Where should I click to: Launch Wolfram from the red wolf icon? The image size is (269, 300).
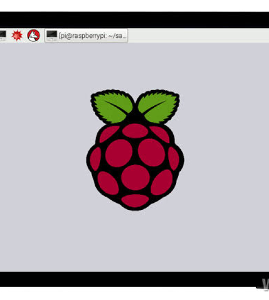(33, 35)
